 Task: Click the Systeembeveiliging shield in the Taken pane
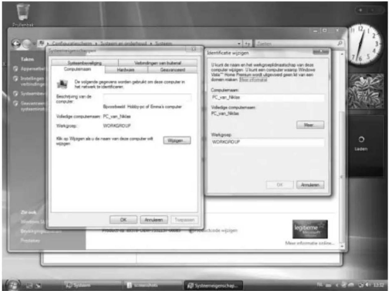click(x=15, y=93)
